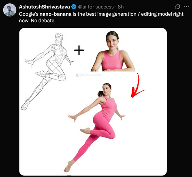Open the three-dot more options menu
Screen dimensions: 192x177
pos(186,6)
